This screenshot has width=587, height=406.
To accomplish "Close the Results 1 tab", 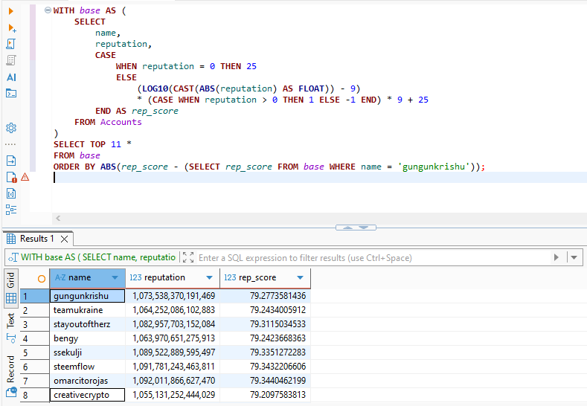I will pyautogui.click(x=65, y=239).
